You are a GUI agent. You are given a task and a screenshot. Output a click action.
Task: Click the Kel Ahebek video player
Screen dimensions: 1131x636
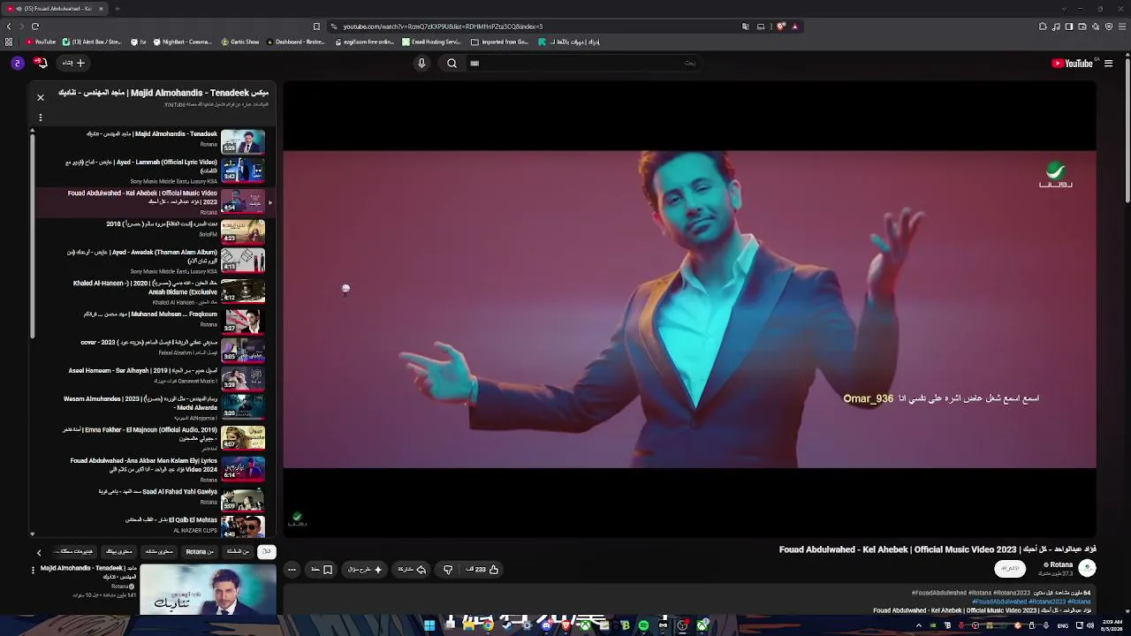(x=689, y=309)
